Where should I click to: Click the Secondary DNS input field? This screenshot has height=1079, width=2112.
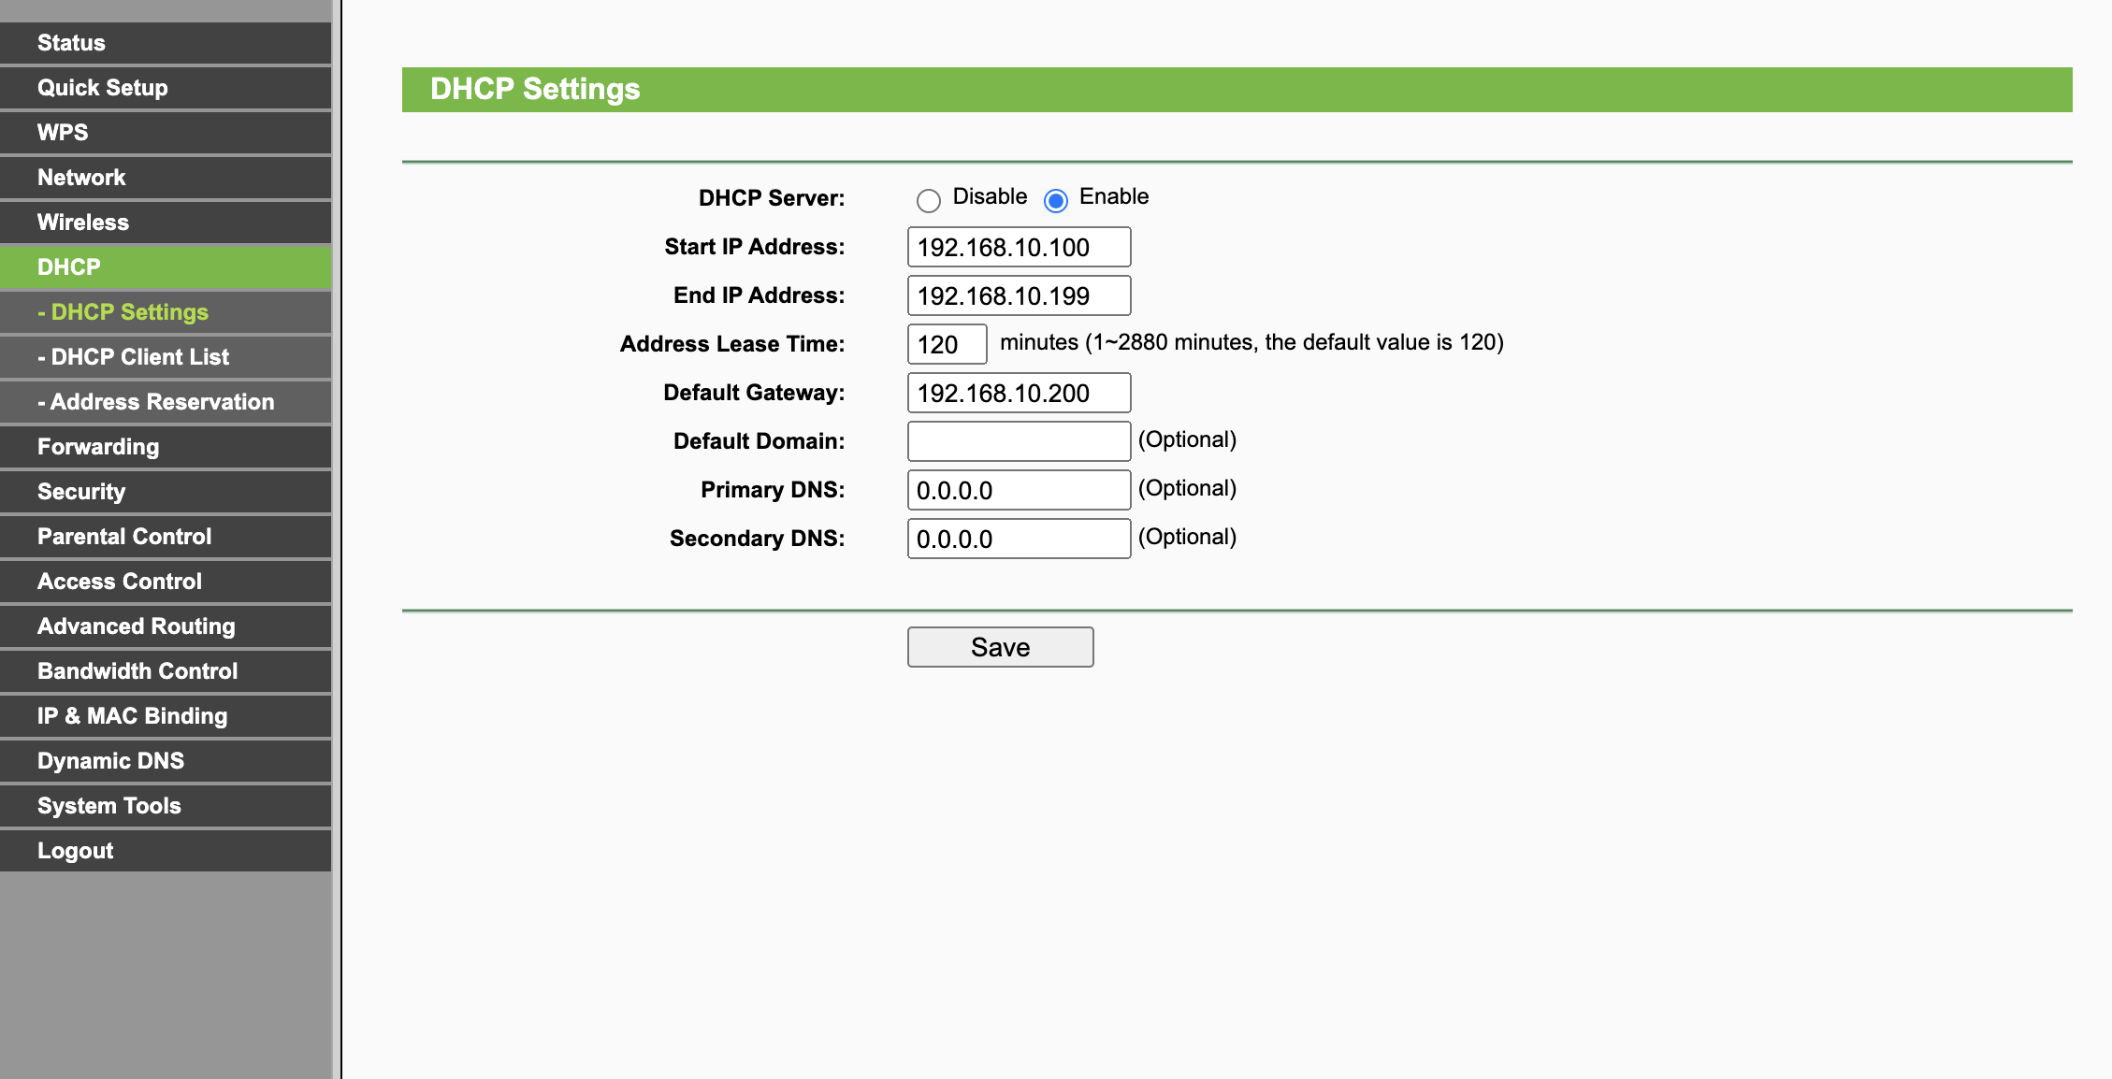tap(1019, 539)
